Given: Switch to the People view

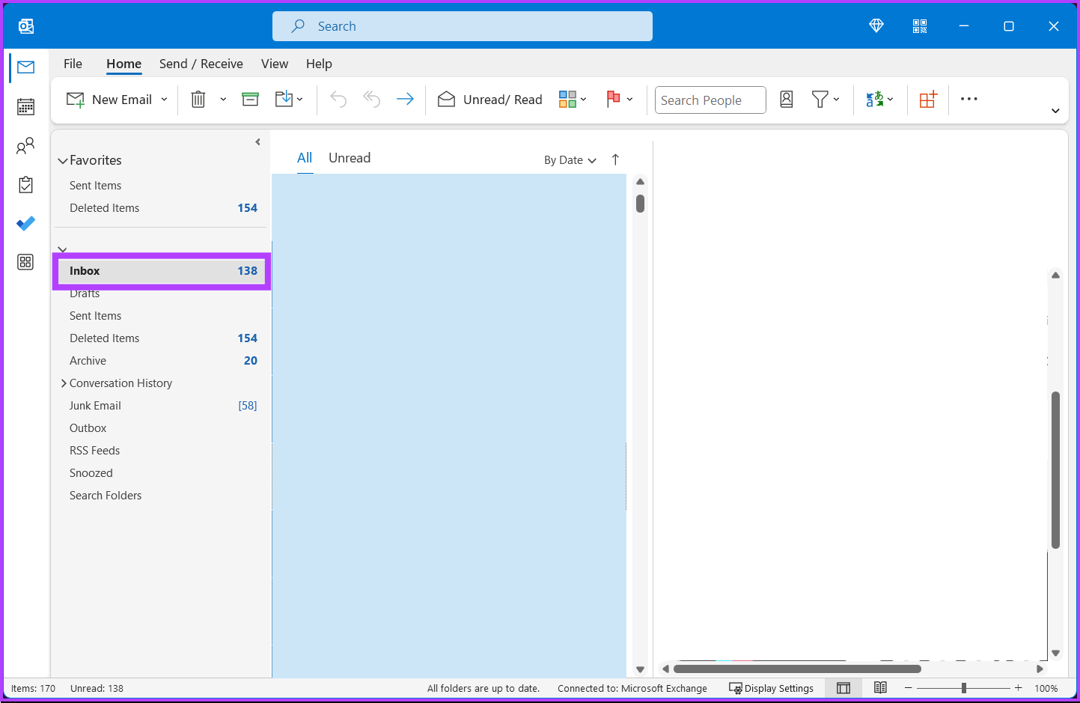Looking at the screenshot, I should (x=25, y=145).
